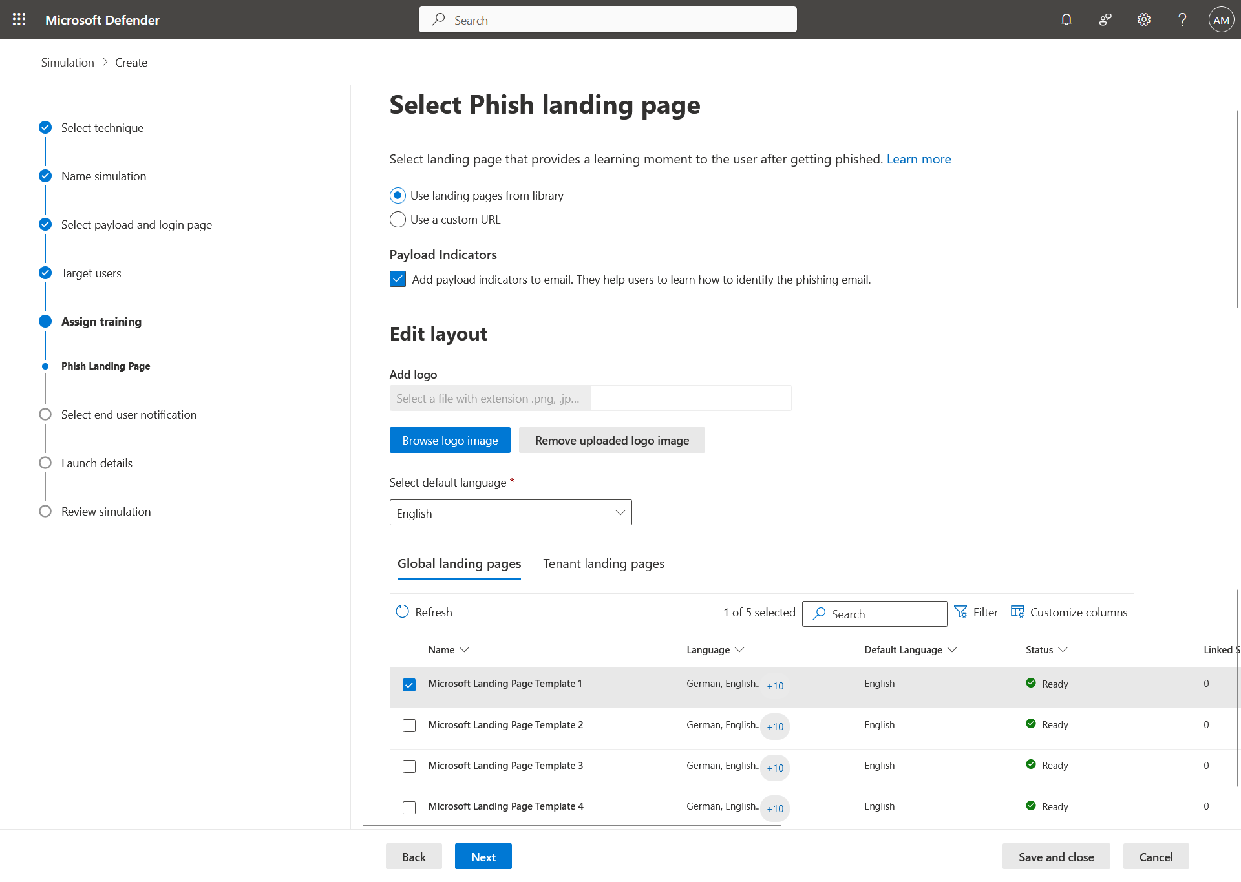
Task: Expand +10 languages for Template 2
Action: pos(775,726)
